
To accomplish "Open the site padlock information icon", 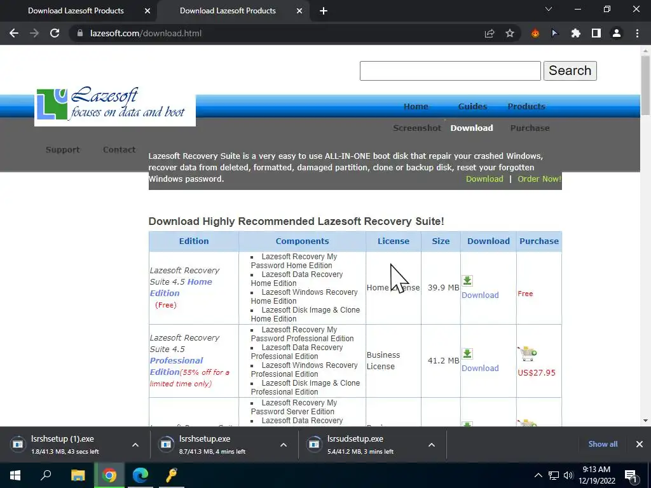I will (x=80, y=33).
